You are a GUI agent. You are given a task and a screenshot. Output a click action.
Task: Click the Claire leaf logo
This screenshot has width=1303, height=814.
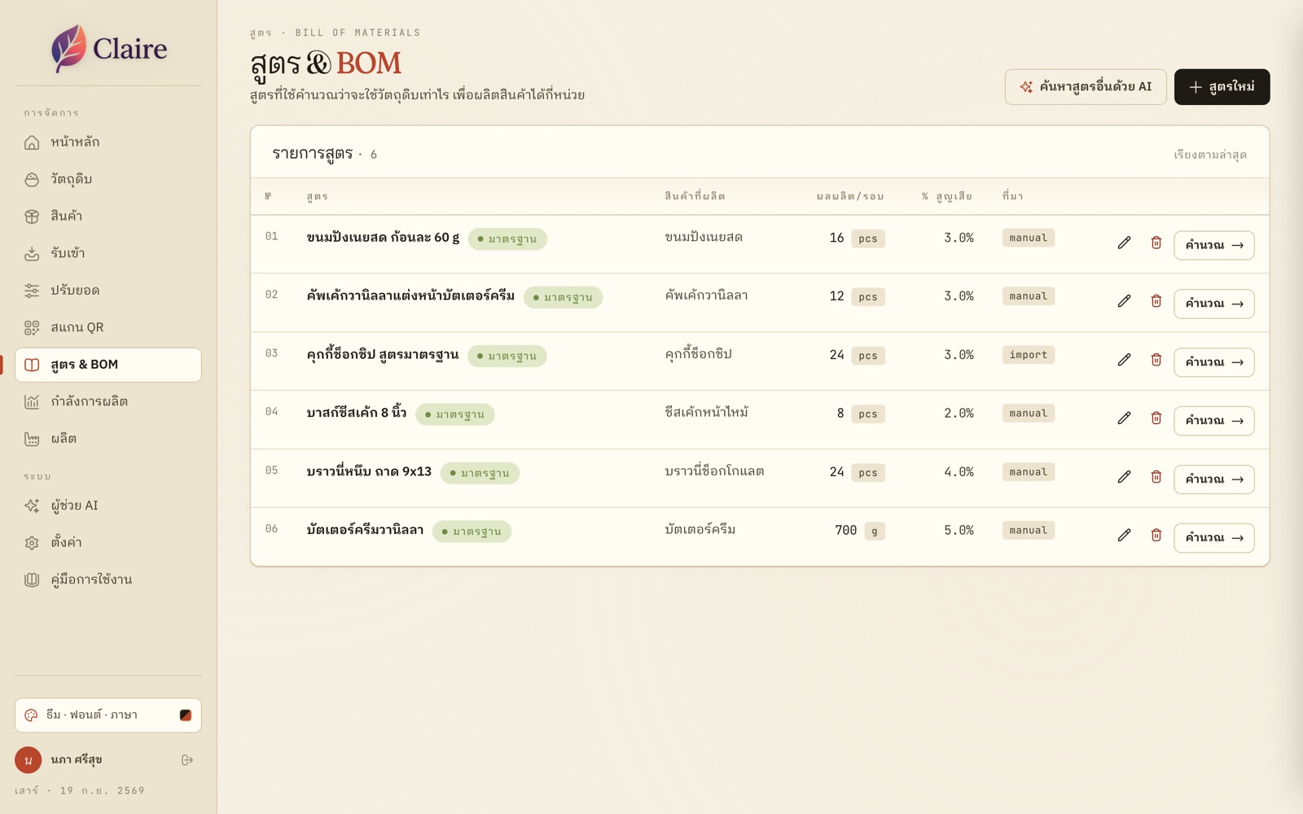click(68, 48)
